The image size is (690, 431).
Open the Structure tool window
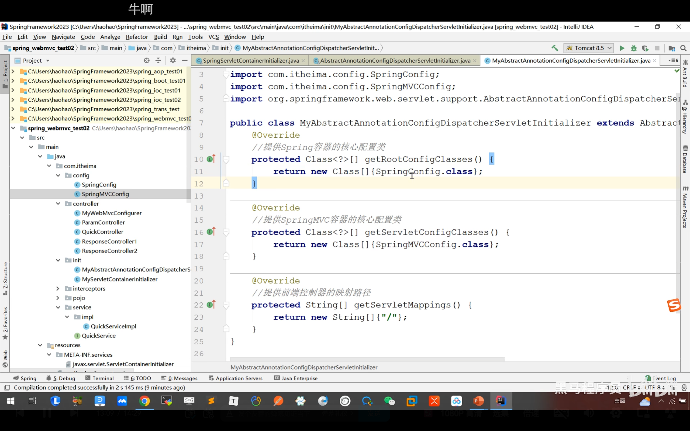(x=5, y=278)
